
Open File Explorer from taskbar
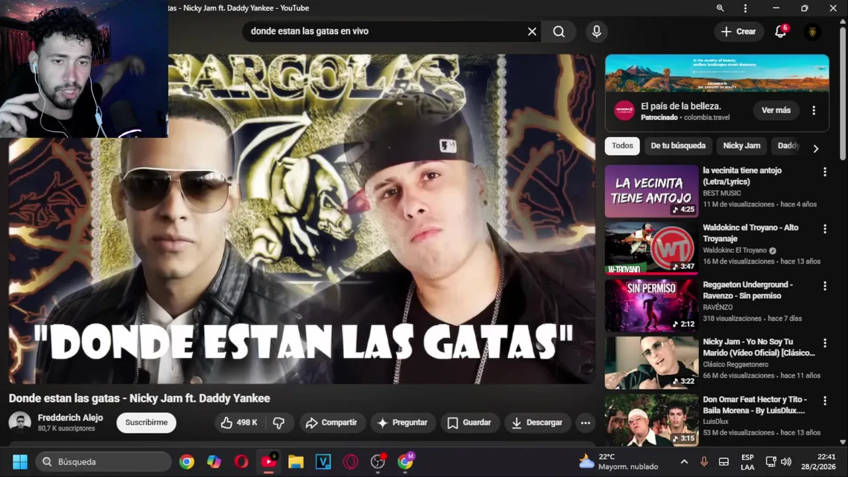(x=295, y=462)
